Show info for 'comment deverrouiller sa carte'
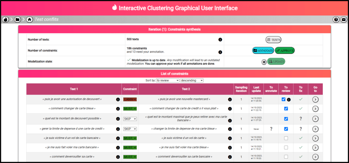 (118, 157)
